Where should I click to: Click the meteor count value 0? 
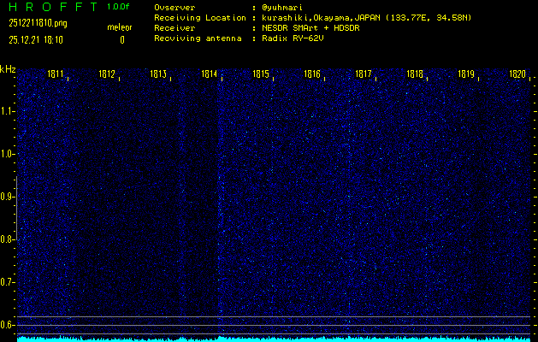(x=122, y=40)
